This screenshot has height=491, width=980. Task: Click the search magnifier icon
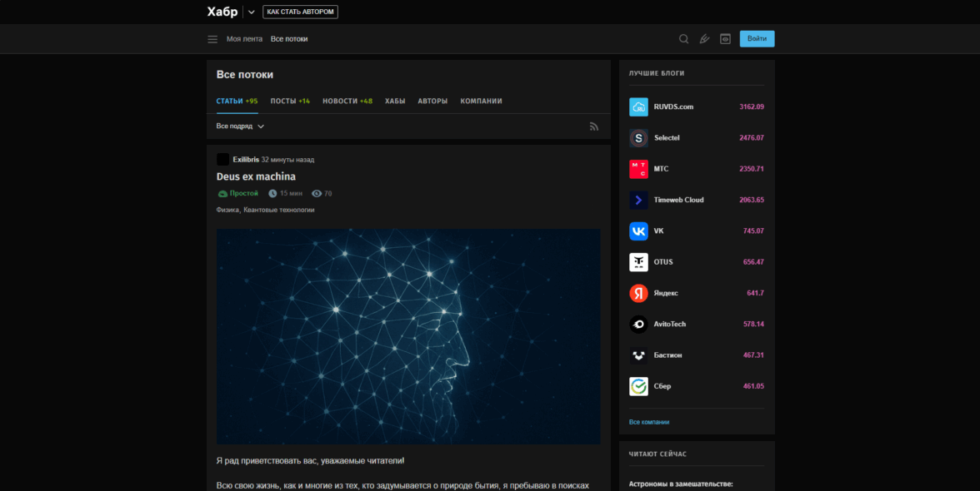(x=683, y=39)
